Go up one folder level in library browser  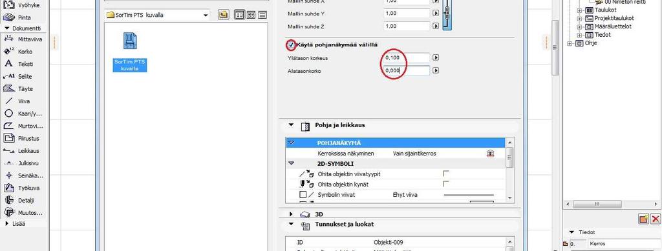tap(223, 15)
